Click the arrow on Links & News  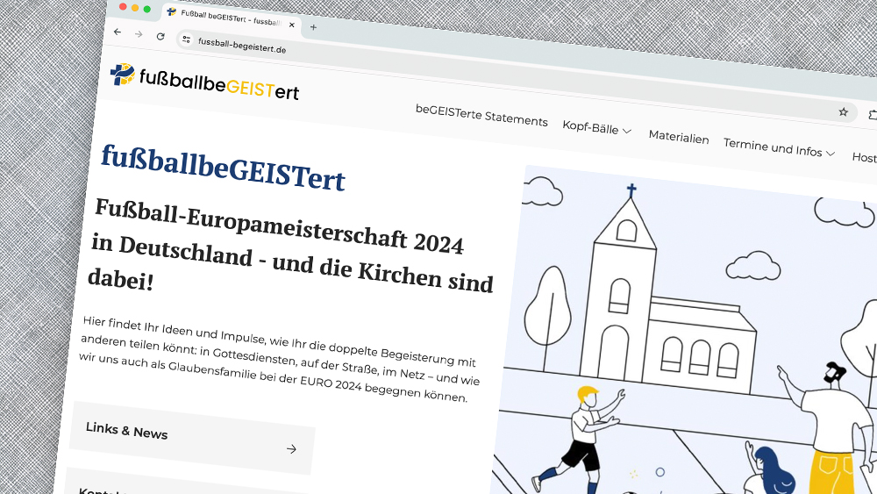coord(291,448)
